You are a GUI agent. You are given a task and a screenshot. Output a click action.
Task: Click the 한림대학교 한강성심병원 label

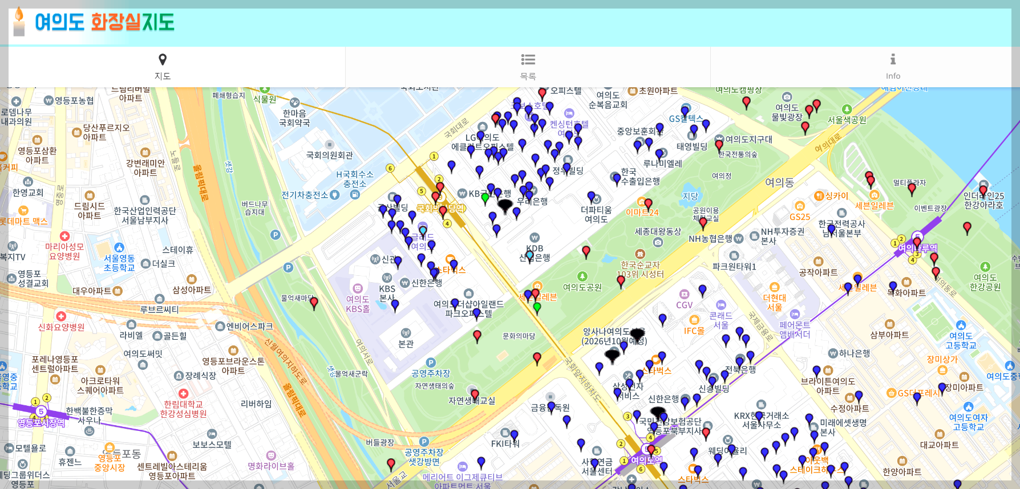[x=183, y=409]
